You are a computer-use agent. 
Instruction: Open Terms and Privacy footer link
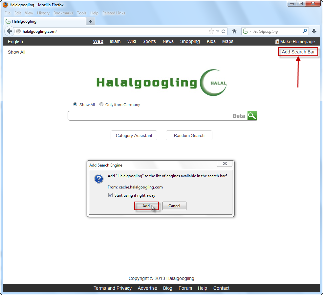click(x=113, y=288)
